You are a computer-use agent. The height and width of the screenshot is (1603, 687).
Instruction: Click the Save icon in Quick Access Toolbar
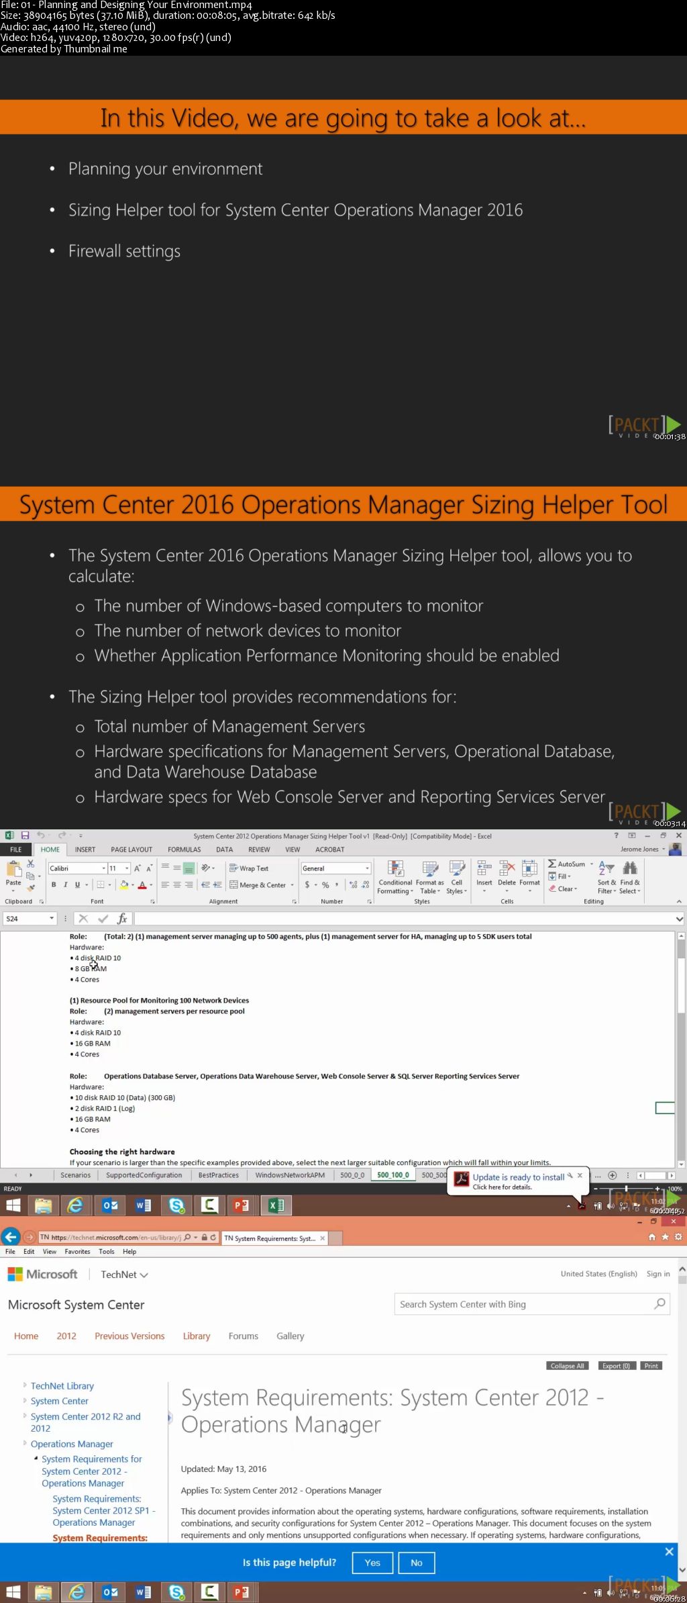click(25, 835)
